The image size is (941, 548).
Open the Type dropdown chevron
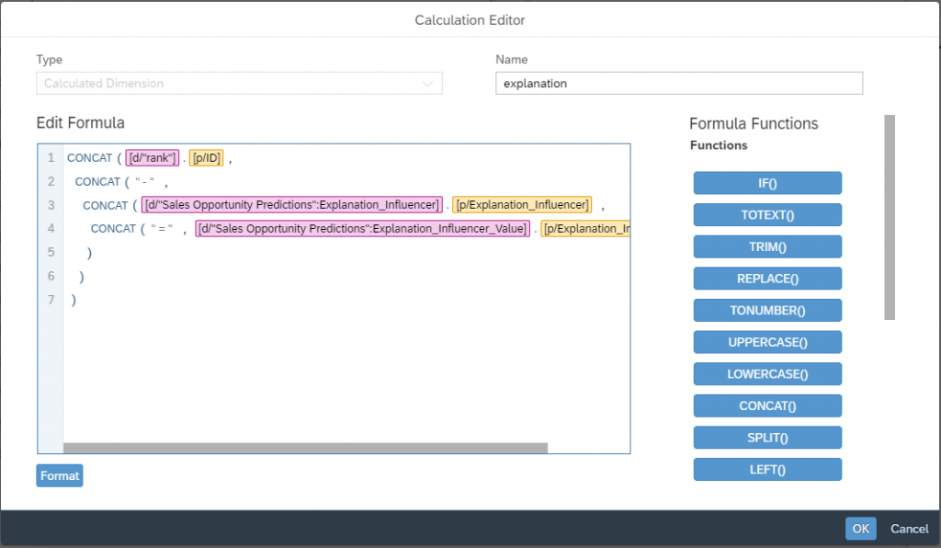click(x=427, y=84)
